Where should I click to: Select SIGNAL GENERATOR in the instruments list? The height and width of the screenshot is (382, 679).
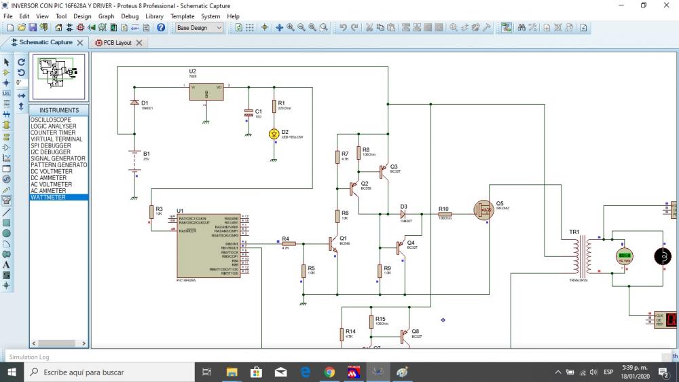59,158
